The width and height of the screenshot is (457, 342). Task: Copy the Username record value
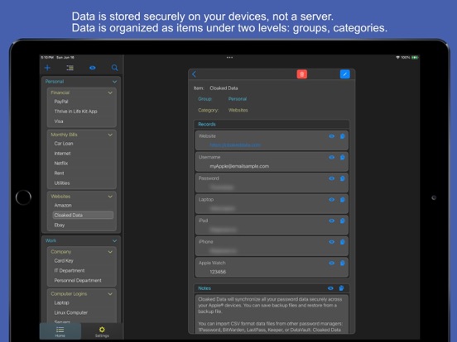tap(343, 157)
